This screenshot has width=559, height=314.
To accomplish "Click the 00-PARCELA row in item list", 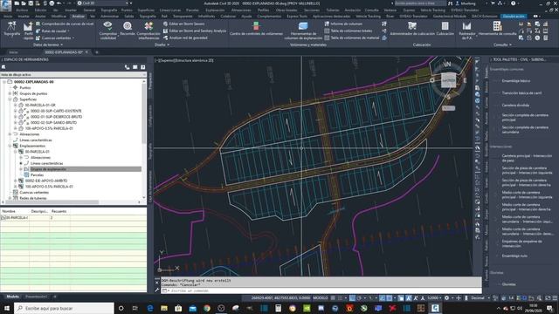I will (73, 217).
